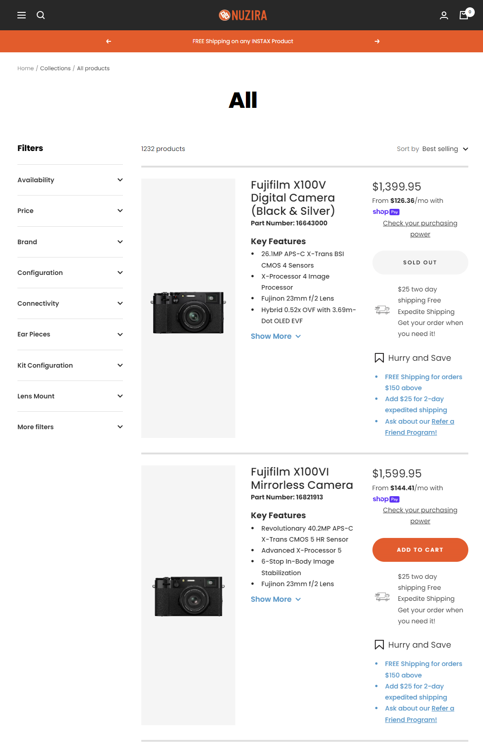Open the Sort by Best selling dropdown

tap(433, 149)
